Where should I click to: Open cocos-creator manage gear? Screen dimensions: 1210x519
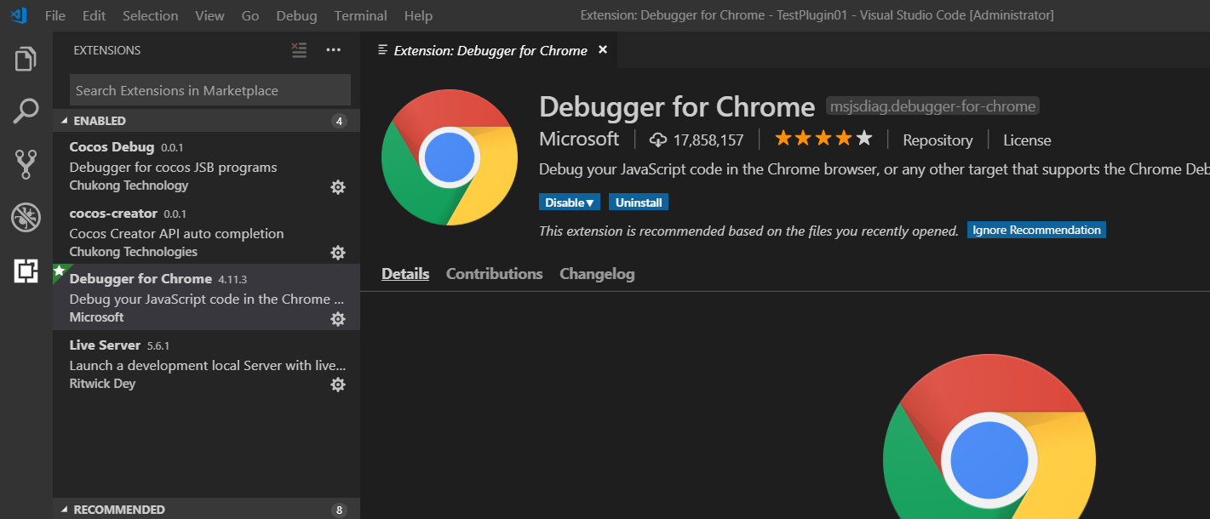338,253
